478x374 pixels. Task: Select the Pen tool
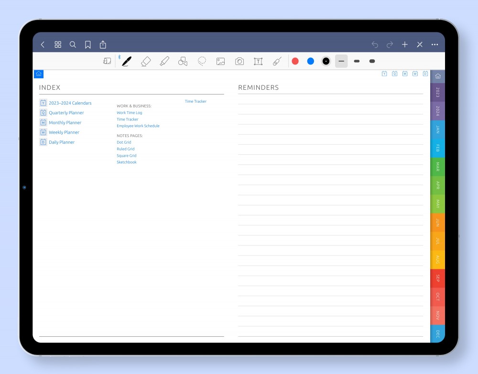point(127,61)
